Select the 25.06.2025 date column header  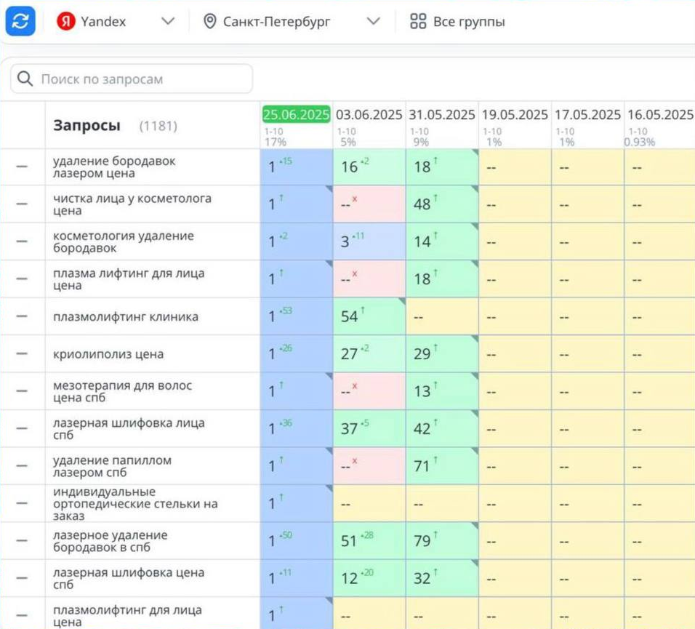coord(296,114)
